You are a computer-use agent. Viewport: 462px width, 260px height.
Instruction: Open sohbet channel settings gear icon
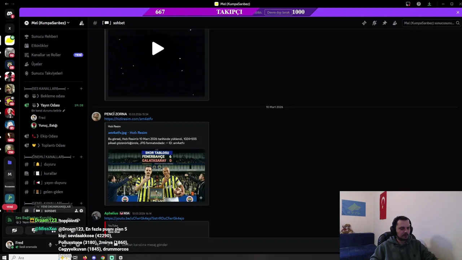coord(81,211)
